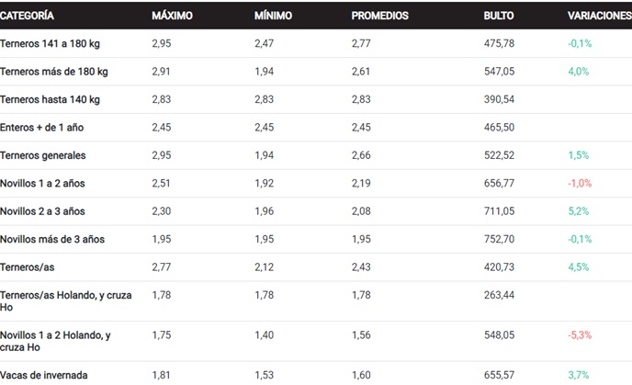The image size is (632, 385).
Task: Click the PROMEDIOS column header
Action: tap(379, 16)
